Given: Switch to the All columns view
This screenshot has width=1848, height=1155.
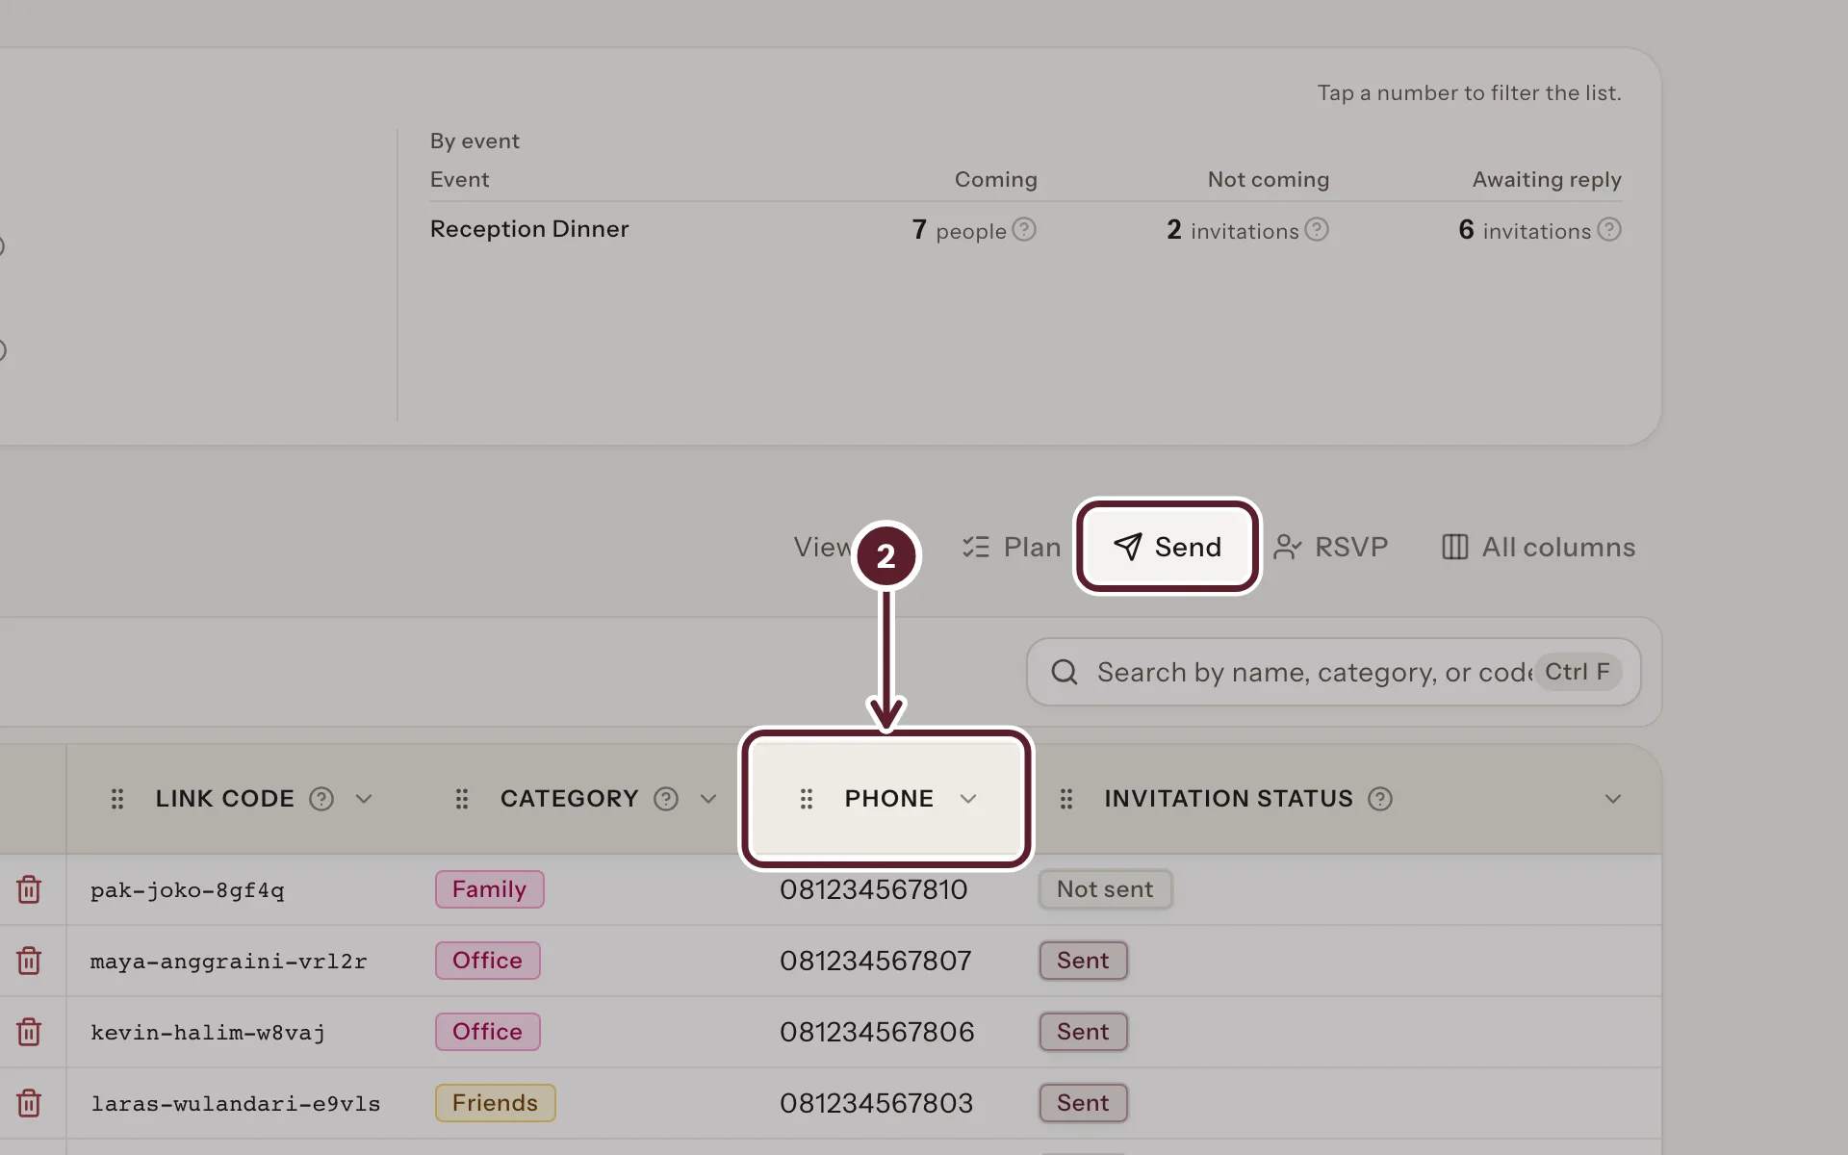Looking at the screenshot, I should click(1538, 547).
